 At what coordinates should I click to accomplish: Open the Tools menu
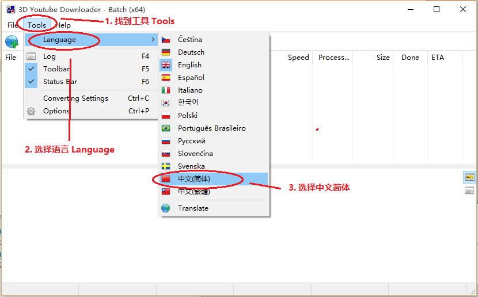click(x=37, y=25)
